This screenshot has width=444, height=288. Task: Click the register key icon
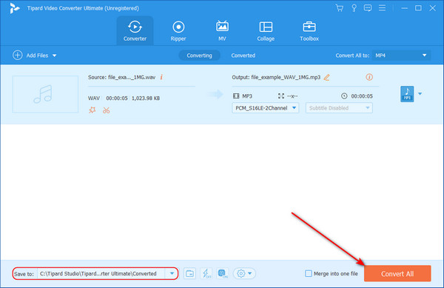[x=354, y=8]
